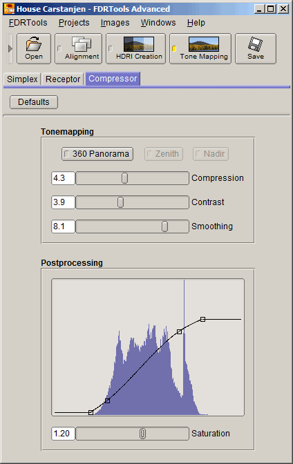Viewport: 293px width, 464px height.
Task: Toggle the yellow Tone Mapping indicator light
Action: (174, 48)
